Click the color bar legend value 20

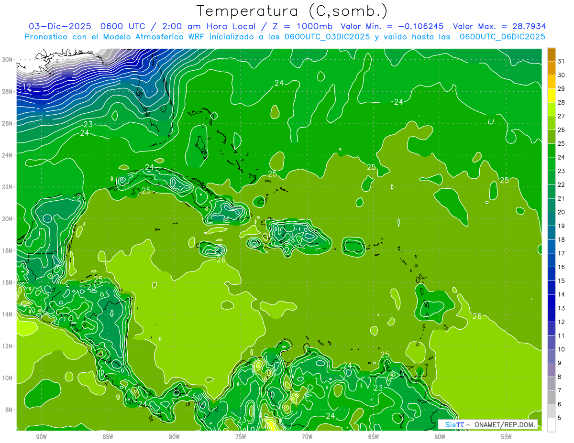tap(562, 212)
